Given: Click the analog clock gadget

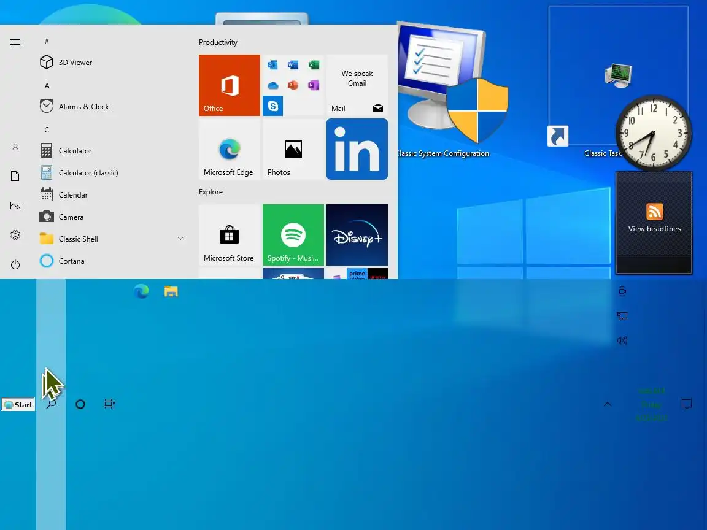Looking at the screenshot, I should point(654,133).
